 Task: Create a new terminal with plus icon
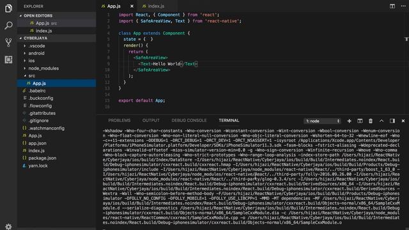coord(350,121)
